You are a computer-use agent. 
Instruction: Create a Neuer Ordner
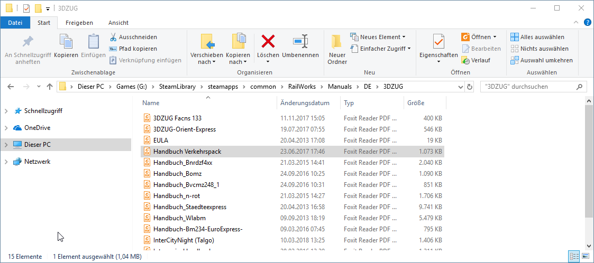tap(337, 49)
